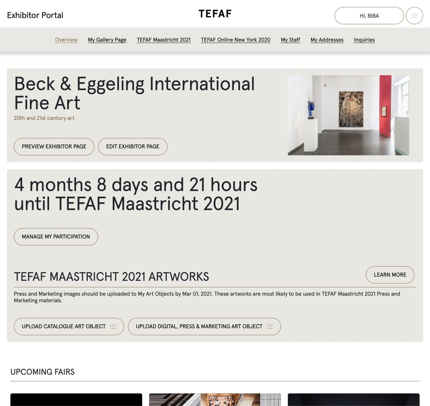Click checklist icon on Digital Press Marketing button

(270, 327)
